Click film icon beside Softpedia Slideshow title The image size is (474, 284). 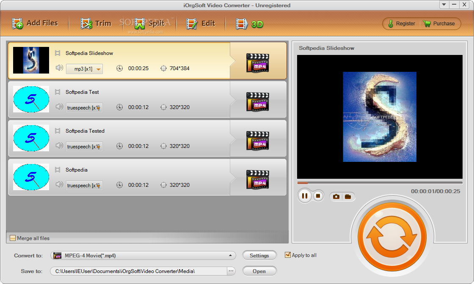(x=58, y=53)
